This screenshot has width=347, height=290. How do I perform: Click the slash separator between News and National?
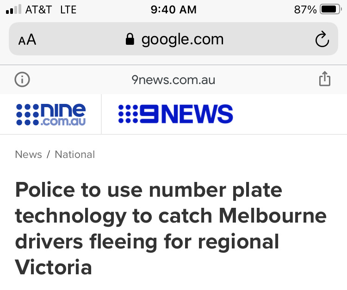coord(49,154)
